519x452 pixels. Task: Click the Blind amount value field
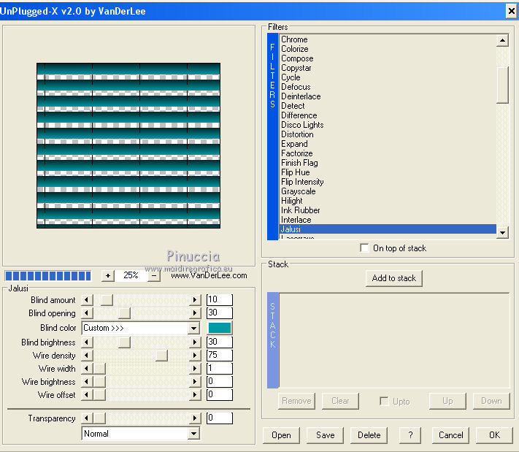219,300
